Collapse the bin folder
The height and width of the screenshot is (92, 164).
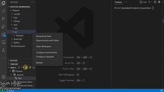pos(13,28)
